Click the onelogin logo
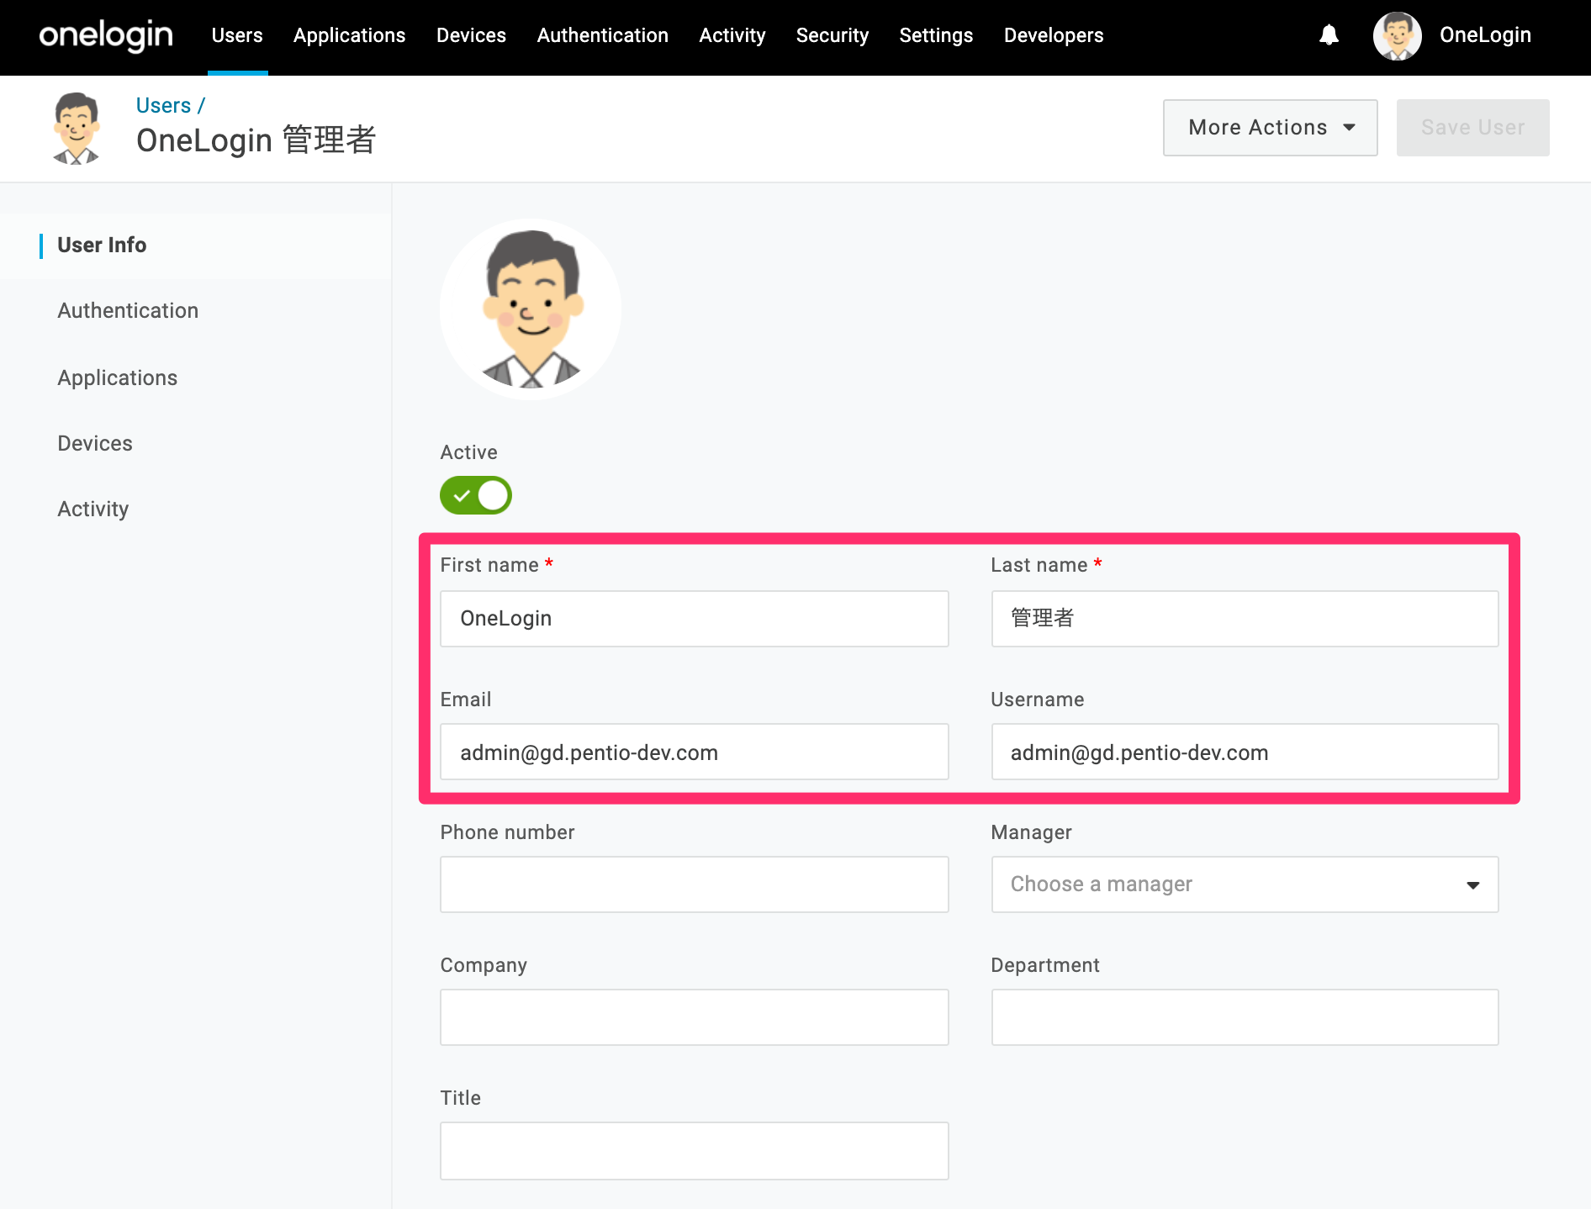 click(106, 35)
